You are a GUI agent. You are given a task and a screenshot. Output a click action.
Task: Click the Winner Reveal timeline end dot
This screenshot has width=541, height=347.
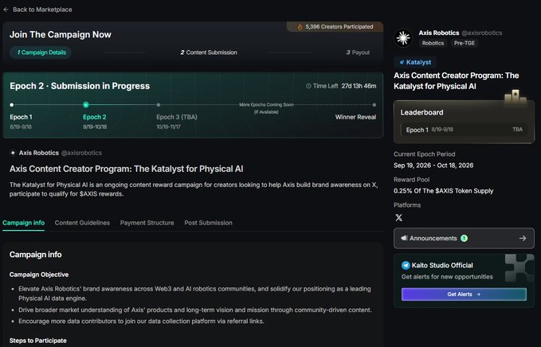[374, 105]
